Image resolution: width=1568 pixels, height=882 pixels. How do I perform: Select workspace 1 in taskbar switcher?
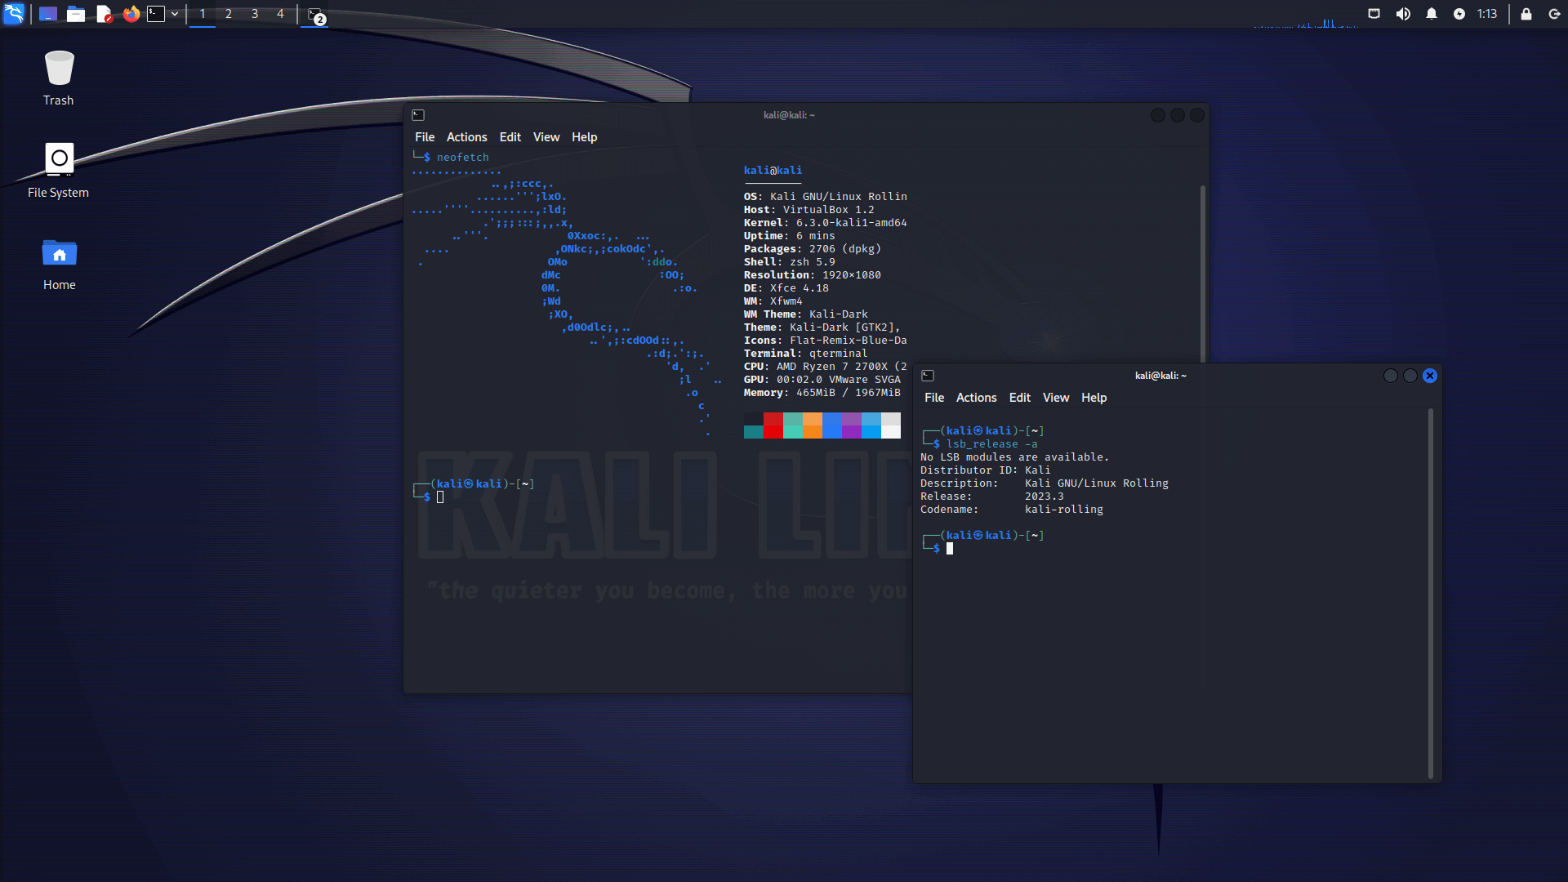click(x=203, y=13)
